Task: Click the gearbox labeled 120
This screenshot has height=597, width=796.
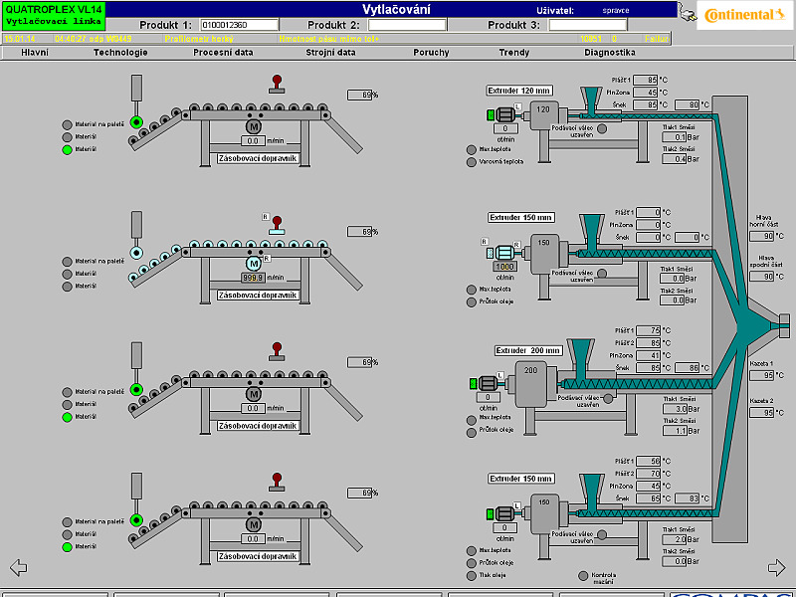Action: (544, 115)
